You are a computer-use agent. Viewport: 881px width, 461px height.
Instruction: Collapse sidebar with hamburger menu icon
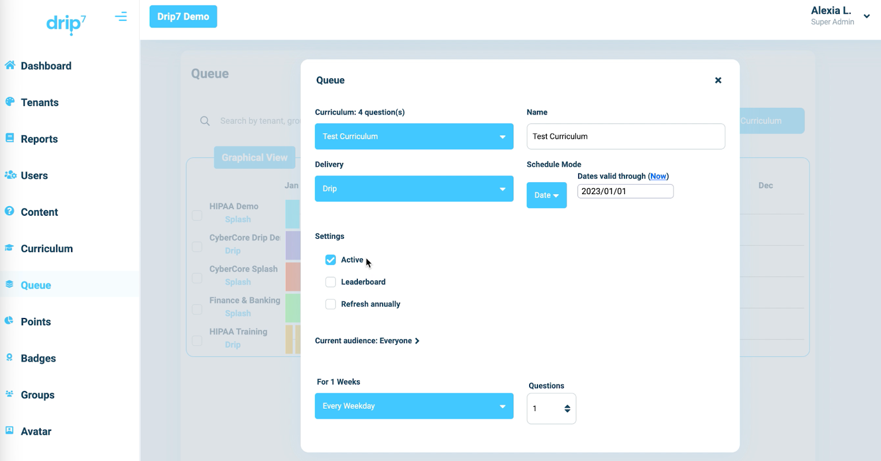point(121,17)
